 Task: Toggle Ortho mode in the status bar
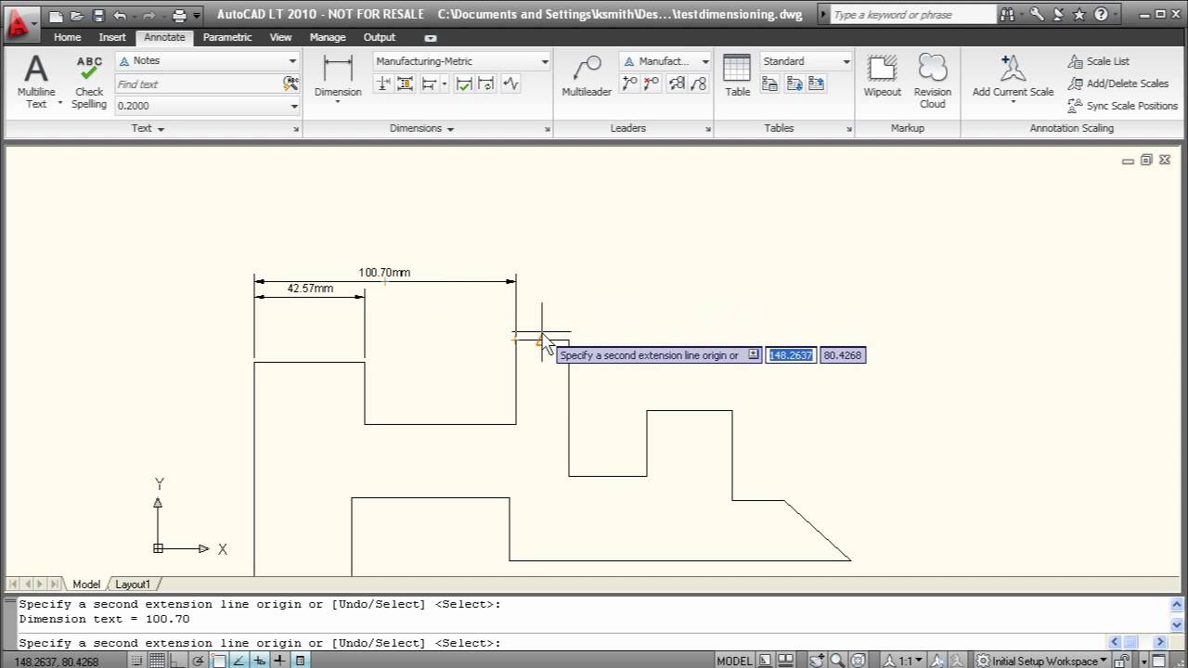pyautogui.click(x=176, y=661)
